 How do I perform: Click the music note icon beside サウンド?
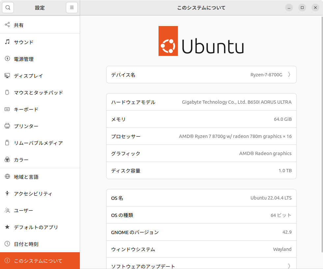tap(7, 42)
